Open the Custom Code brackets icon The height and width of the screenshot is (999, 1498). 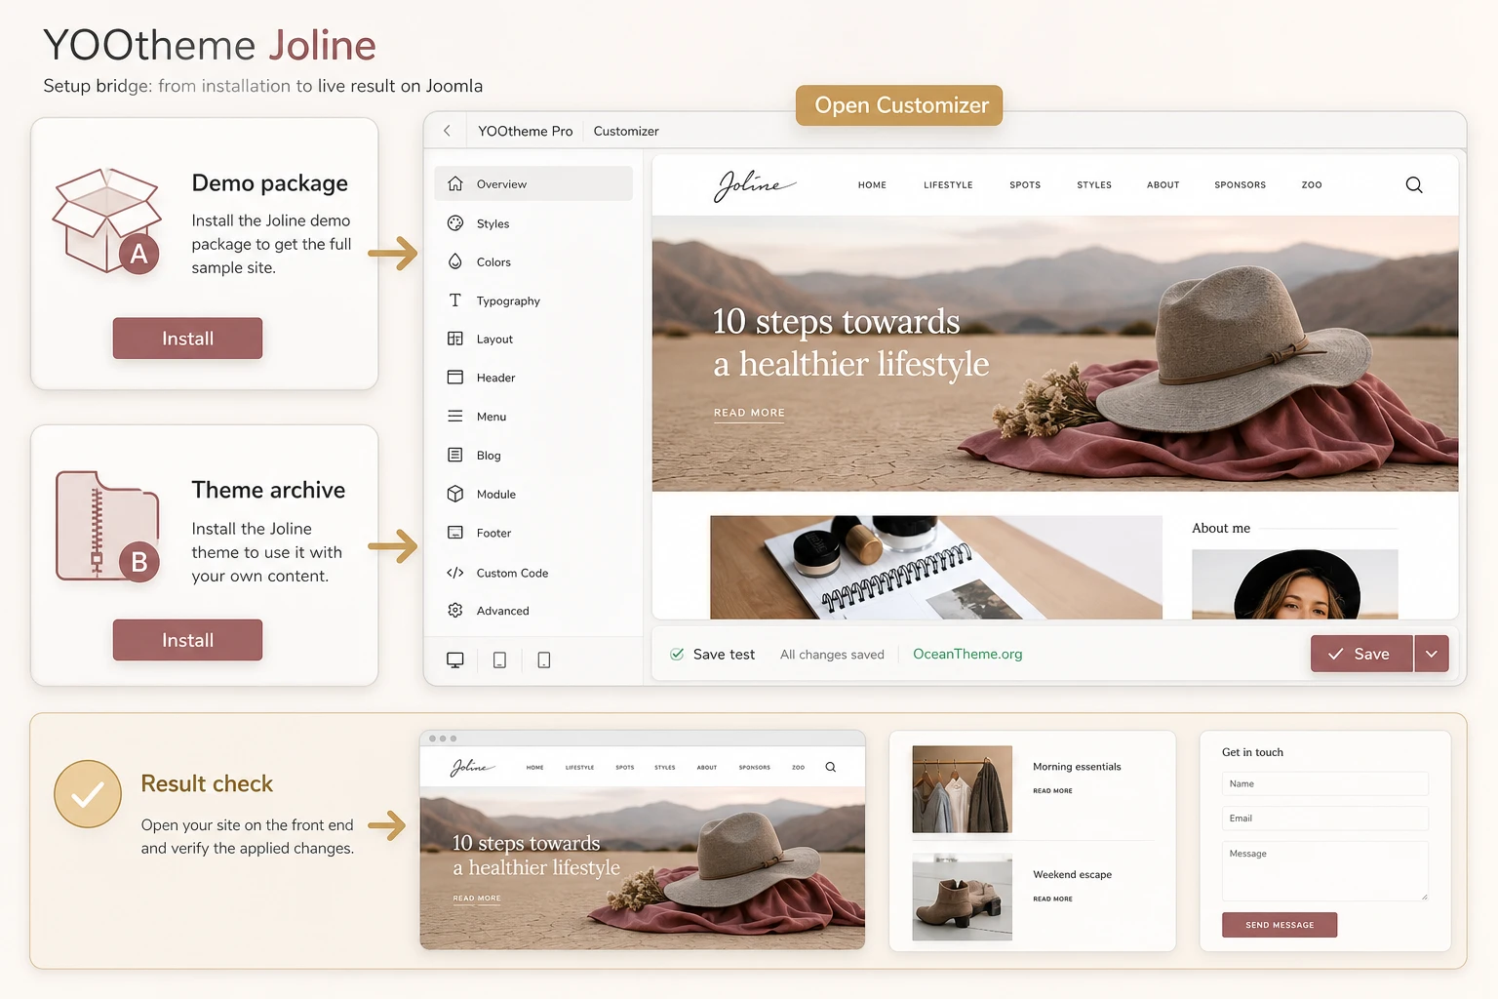pos(455,573)
